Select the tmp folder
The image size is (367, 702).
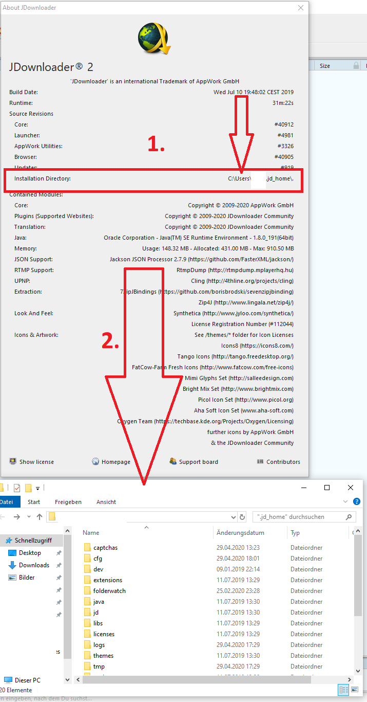click(x=99, y=667)
